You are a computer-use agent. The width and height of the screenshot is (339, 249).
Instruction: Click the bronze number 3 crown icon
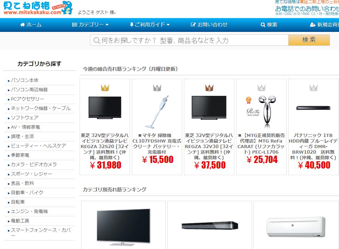[x=209, y=87]
